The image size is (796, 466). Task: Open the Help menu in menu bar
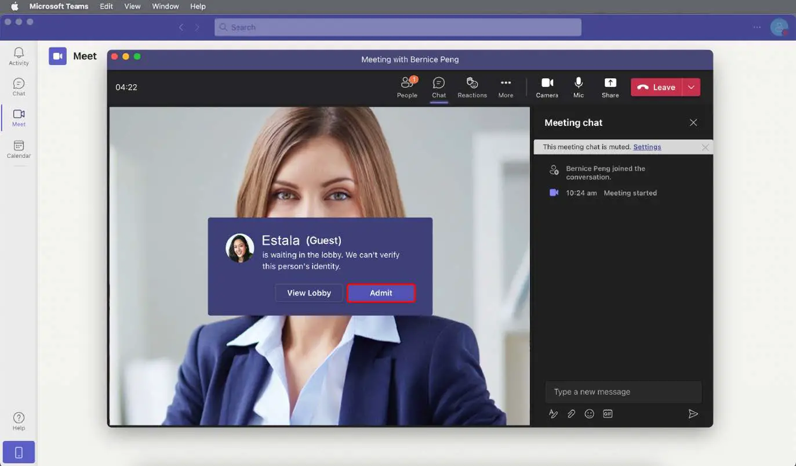pos(198,6)
